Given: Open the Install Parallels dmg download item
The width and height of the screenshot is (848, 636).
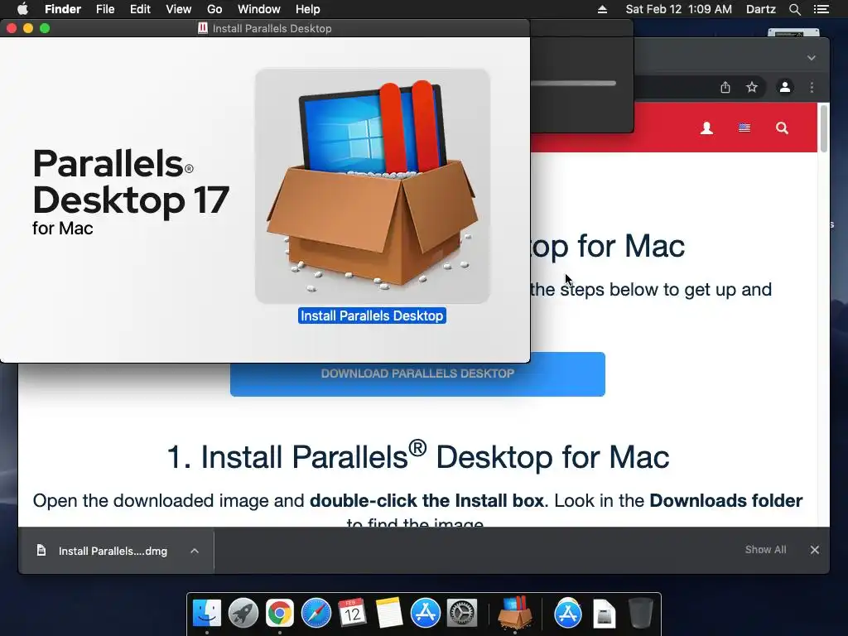Looking at the screenshot, I should pos(113,551).
